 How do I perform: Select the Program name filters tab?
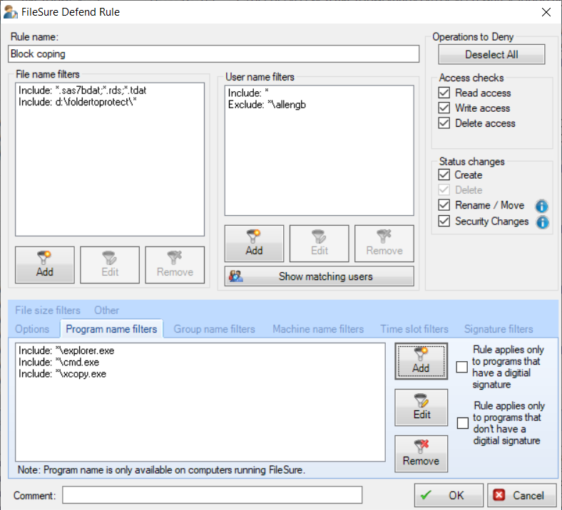111,329
